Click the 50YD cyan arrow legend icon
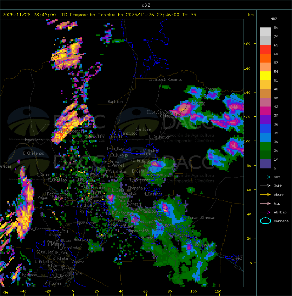Screen dimensions: 292x296 tap(265, 177)
